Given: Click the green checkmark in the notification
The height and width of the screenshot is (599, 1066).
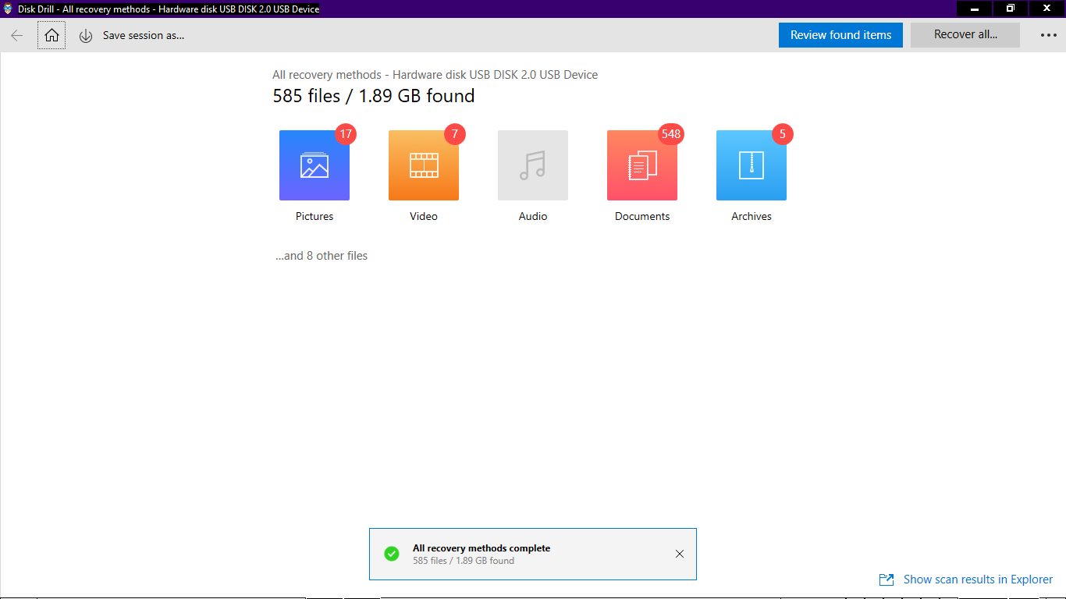Looking at the screenshot, I should coord(392,554).
